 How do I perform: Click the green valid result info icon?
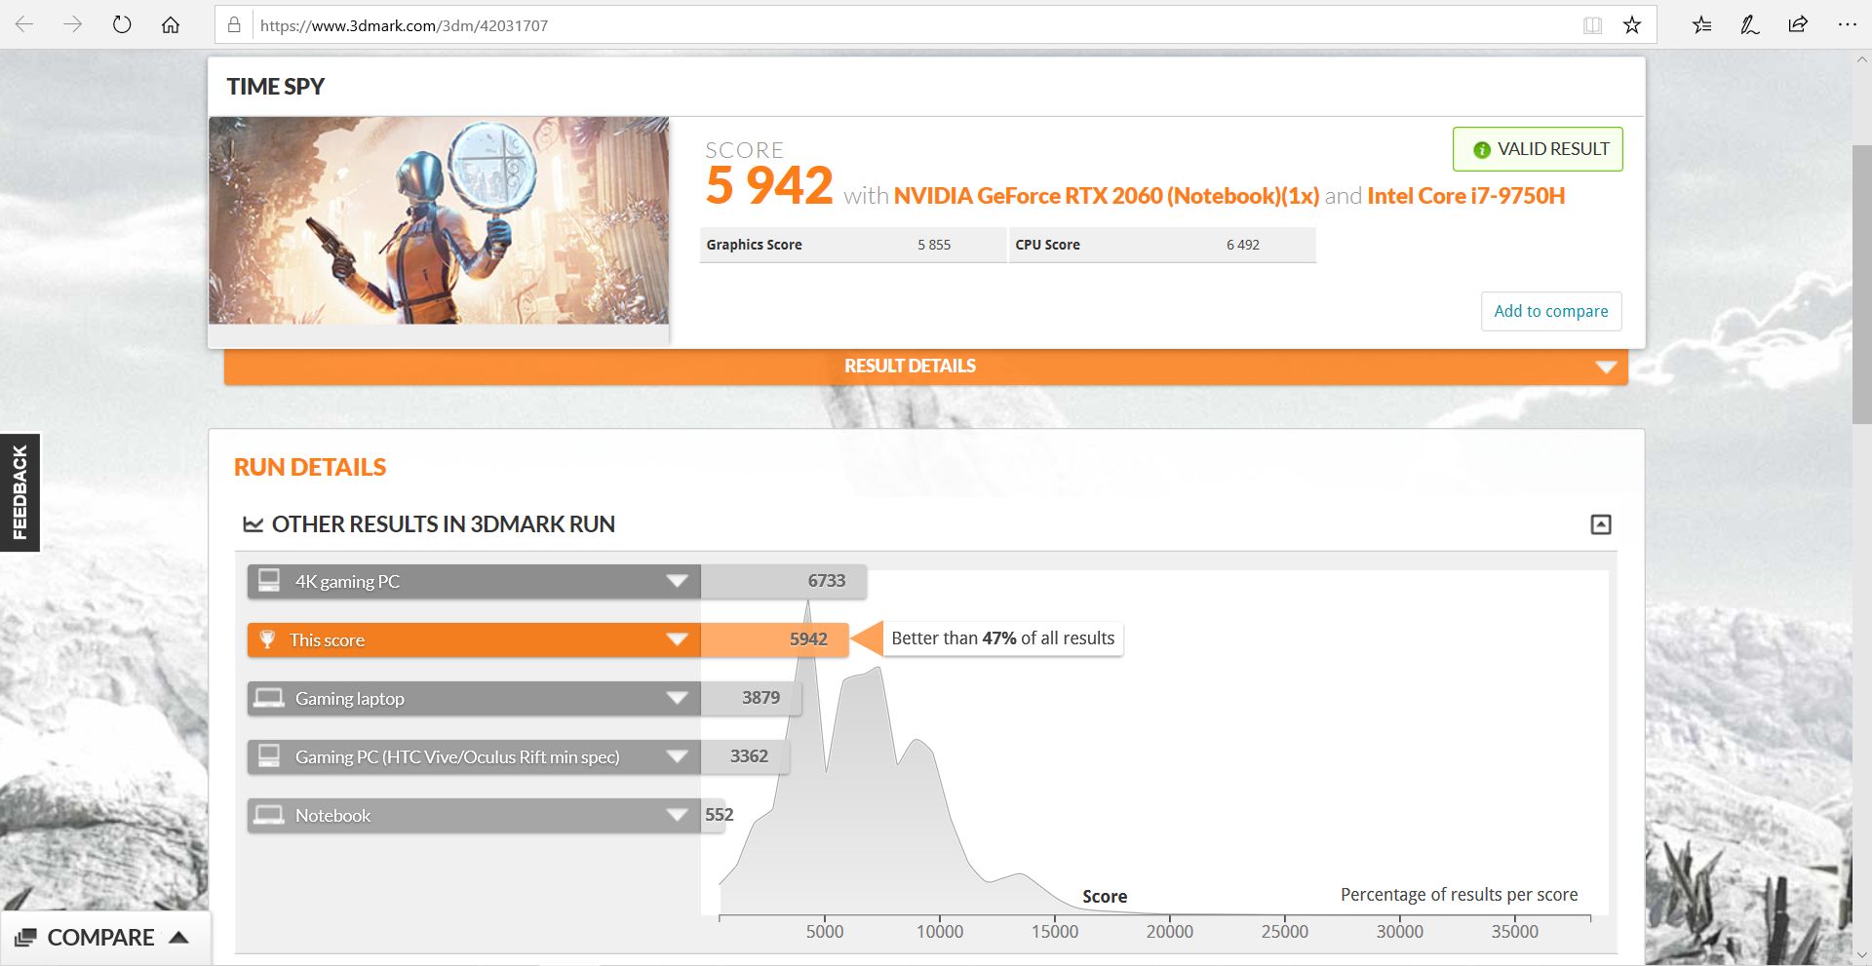click(x=1482, y=149)
